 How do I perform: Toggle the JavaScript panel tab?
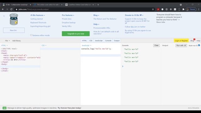coord(99,40)
